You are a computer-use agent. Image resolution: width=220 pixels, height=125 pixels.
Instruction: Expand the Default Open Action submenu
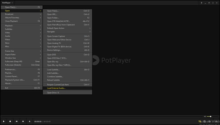tap(67, 28)
